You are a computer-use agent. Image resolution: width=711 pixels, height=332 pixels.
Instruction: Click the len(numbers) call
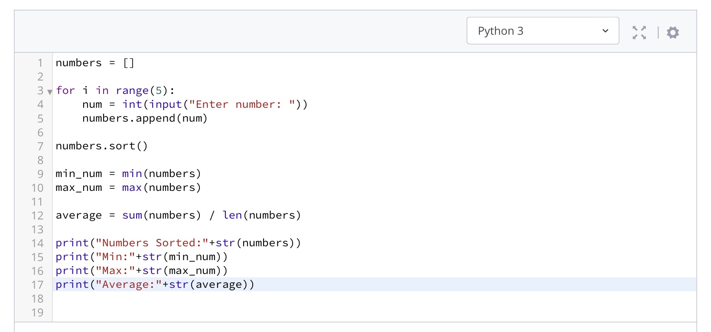click(261, 215)
